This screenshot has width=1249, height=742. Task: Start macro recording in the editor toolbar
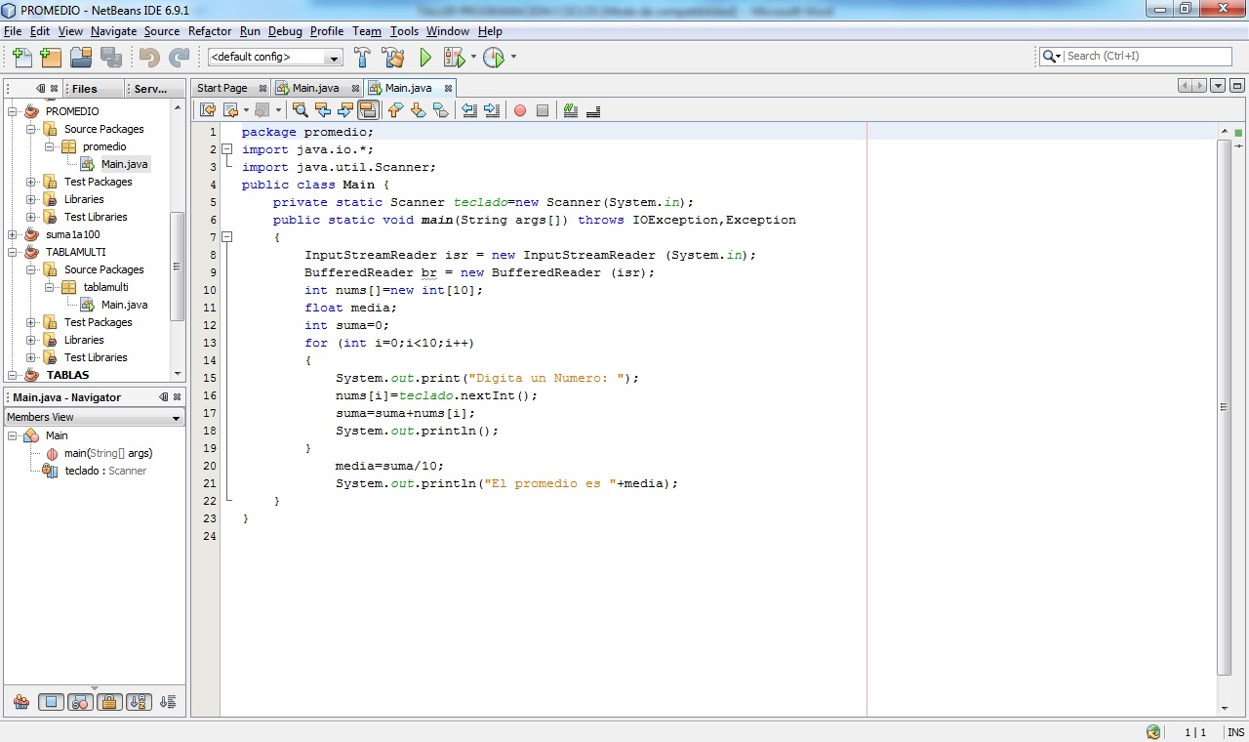tap(520, 109)
